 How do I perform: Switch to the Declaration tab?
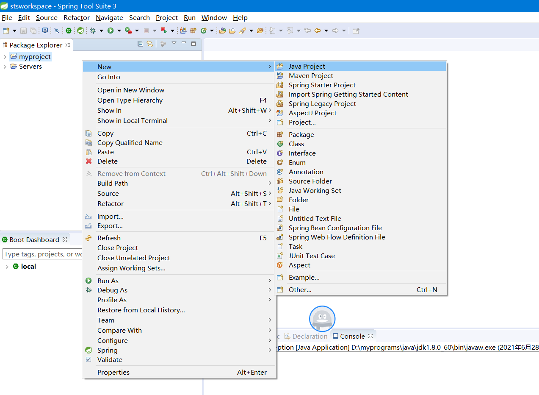pyautogui.click(x=306, y=336)
